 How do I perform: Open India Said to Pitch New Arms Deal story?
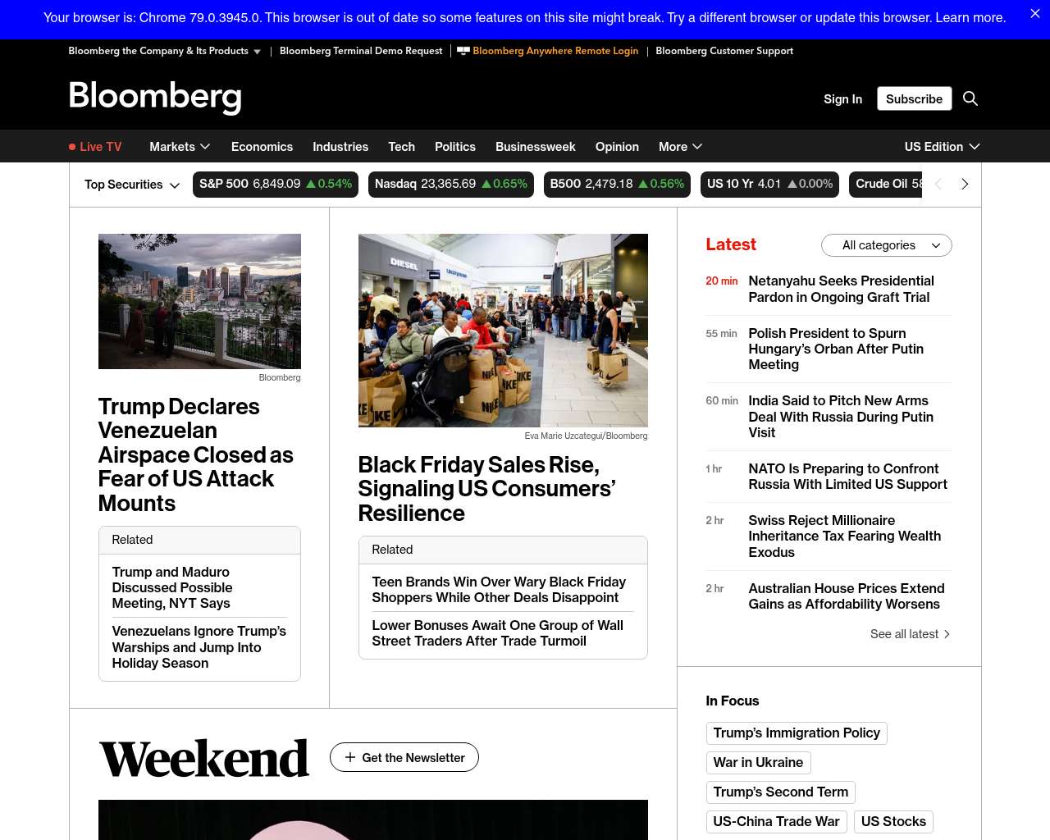coord(841,417)
